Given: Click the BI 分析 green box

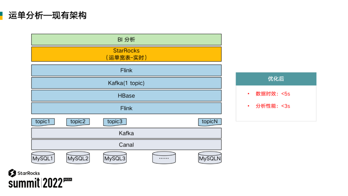Looking at the screenshot, I should click(x=126, y=40).
